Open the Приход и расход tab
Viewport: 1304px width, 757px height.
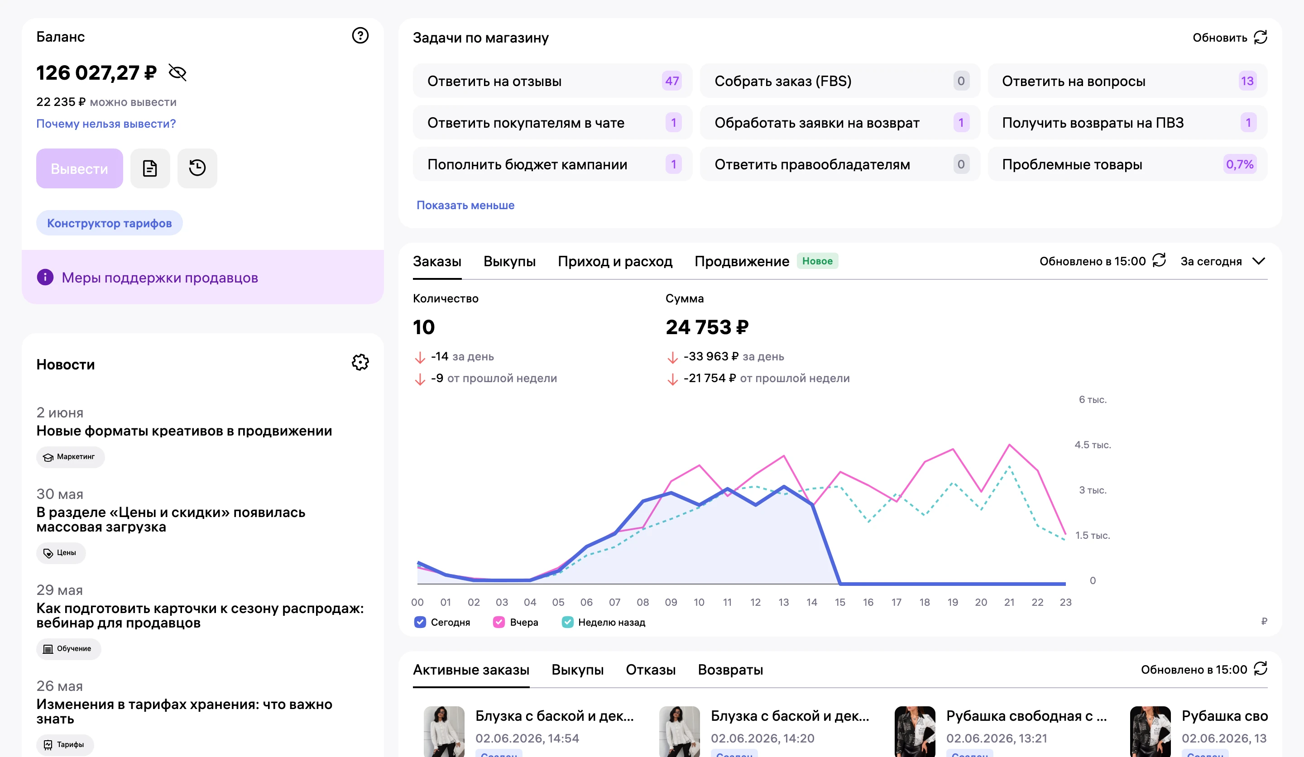tap(615, 261)
